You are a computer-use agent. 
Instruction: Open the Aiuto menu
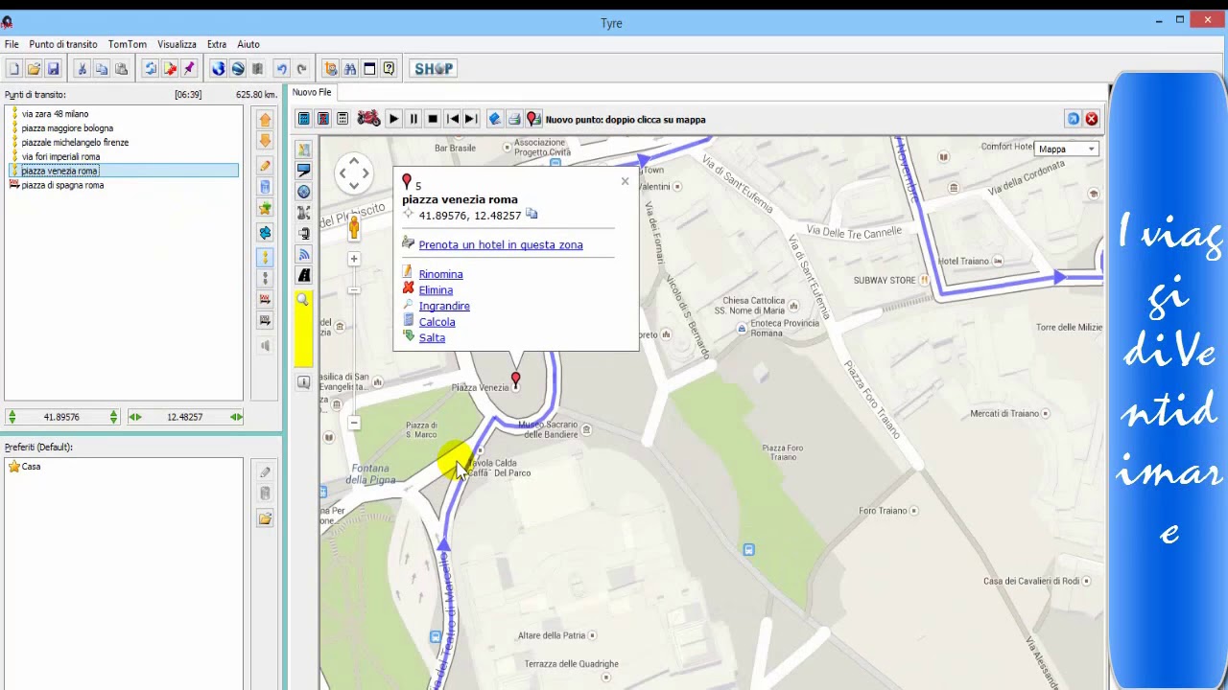[x=248, y=44]
